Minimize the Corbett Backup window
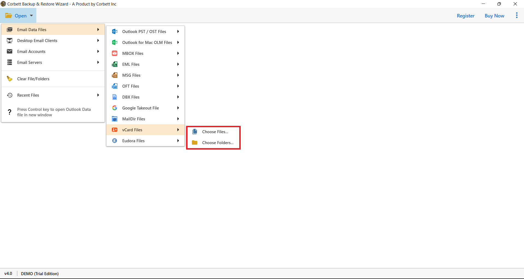 [x=483, y=4]
